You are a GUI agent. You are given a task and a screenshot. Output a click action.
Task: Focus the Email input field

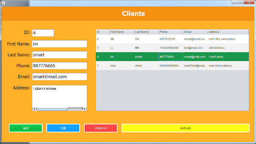60,77
